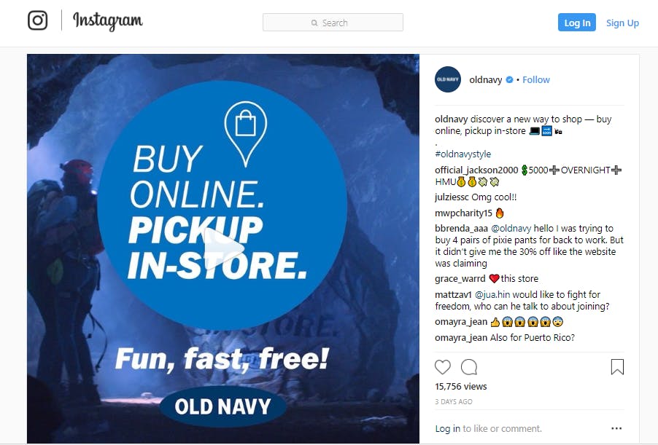658x445 pixels.
Task: Open the Sign Up link
Action: [x=622, y=23]
